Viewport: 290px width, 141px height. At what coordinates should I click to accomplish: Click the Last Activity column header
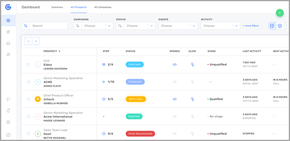point(252,51)
